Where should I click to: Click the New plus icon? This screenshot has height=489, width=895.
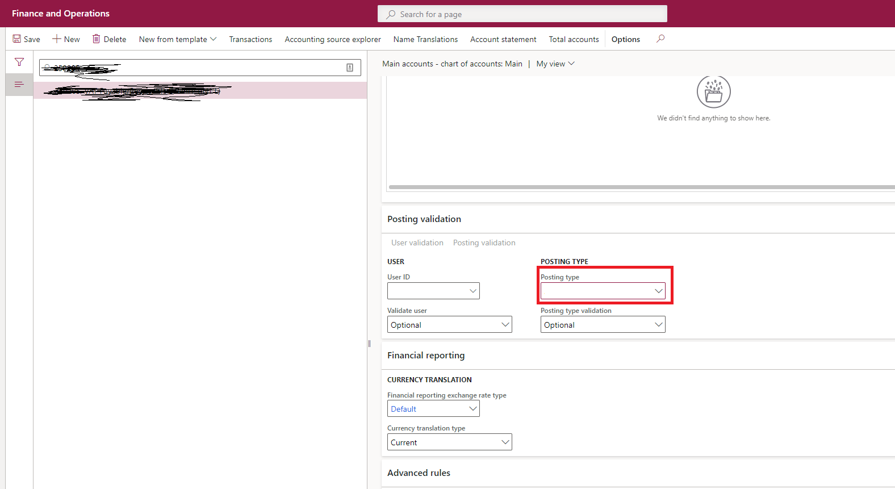coord(57,39)
